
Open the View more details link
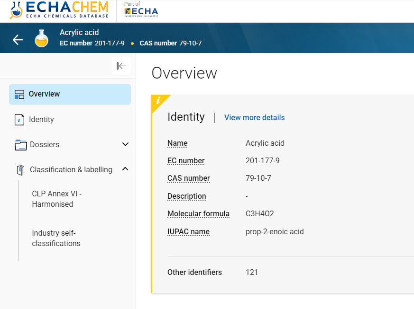[254, 117]
